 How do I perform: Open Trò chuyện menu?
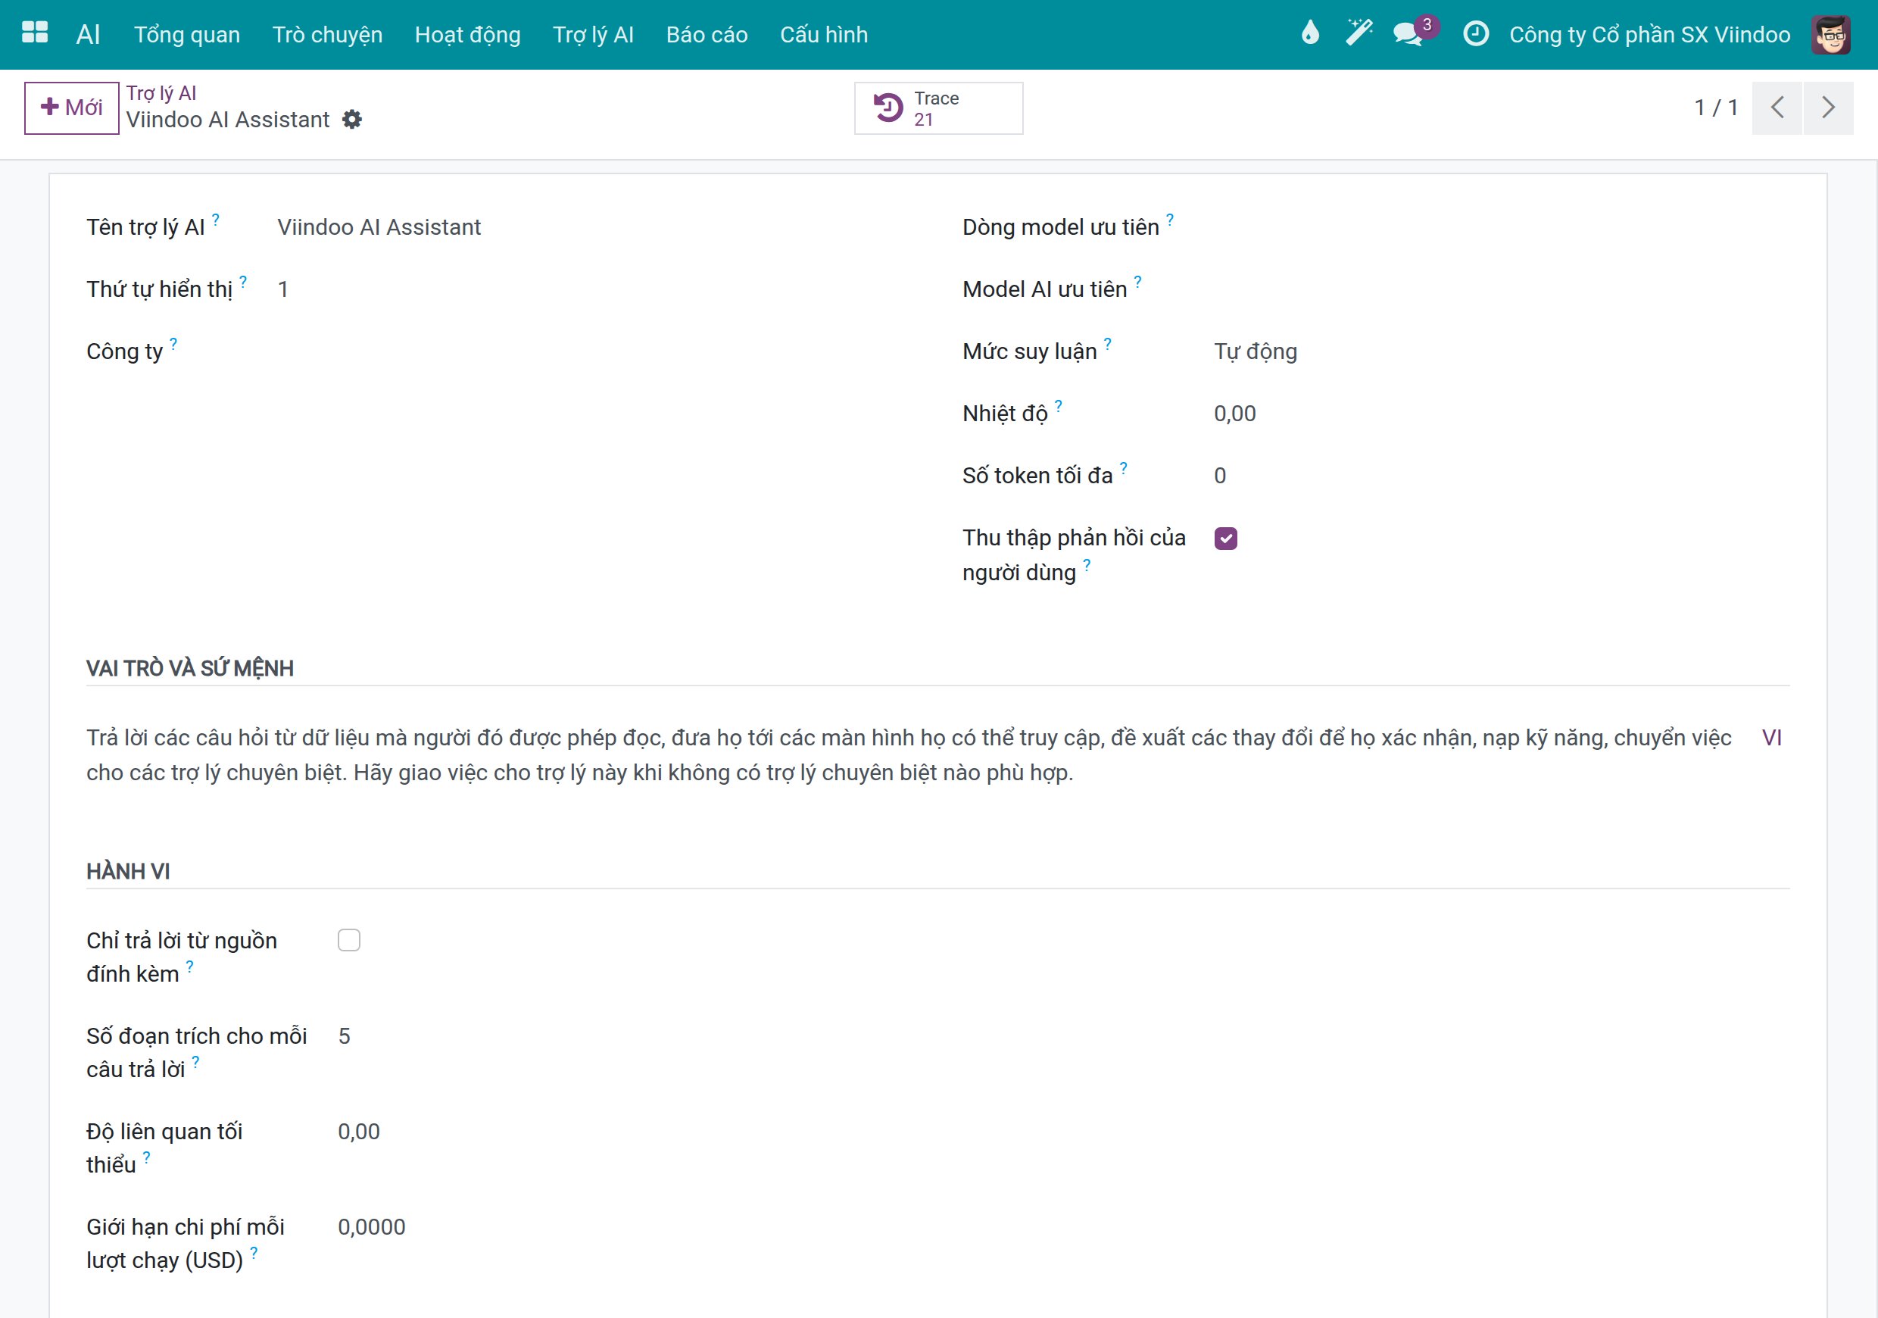coord(327,34)
